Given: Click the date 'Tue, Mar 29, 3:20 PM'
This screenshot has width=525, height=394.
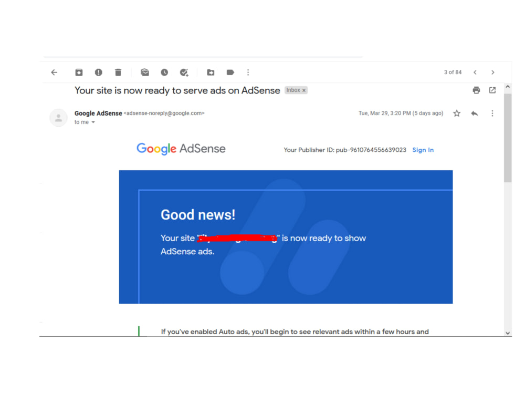Looking at the screenshot, I should (x=385, y=113).
